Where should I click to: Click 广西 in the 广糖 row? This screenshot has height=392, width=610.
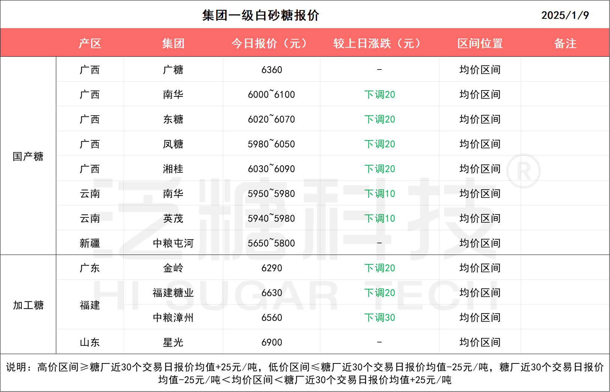click(x=90, y=69)
